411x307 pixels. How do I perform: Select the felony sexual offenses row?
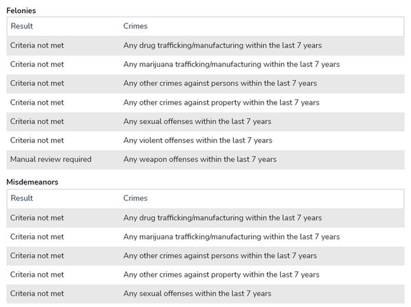pos(205,122)
